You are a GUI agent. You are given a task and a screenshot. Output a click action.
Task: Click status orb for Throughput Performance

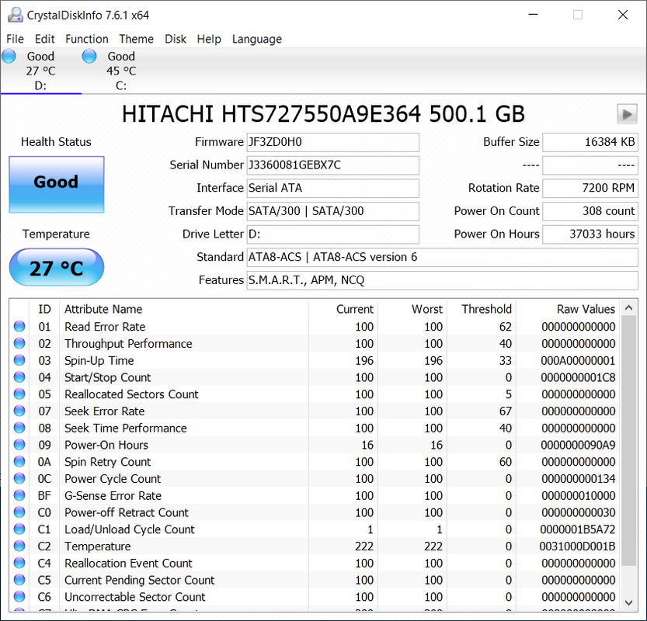click(19, 343)
